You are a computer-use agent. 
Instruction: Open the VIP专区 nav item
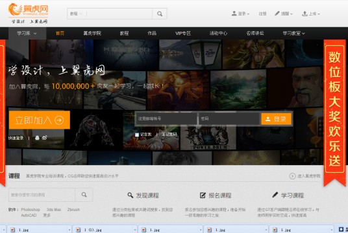[x=183, y=33]
